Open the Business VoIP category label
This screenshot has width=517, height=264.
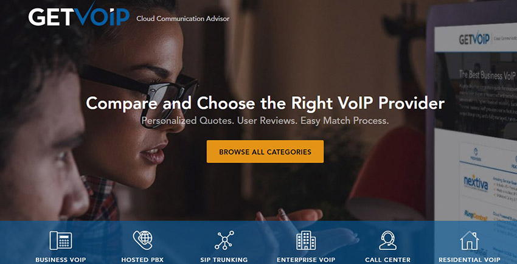[x=61, y=260]
